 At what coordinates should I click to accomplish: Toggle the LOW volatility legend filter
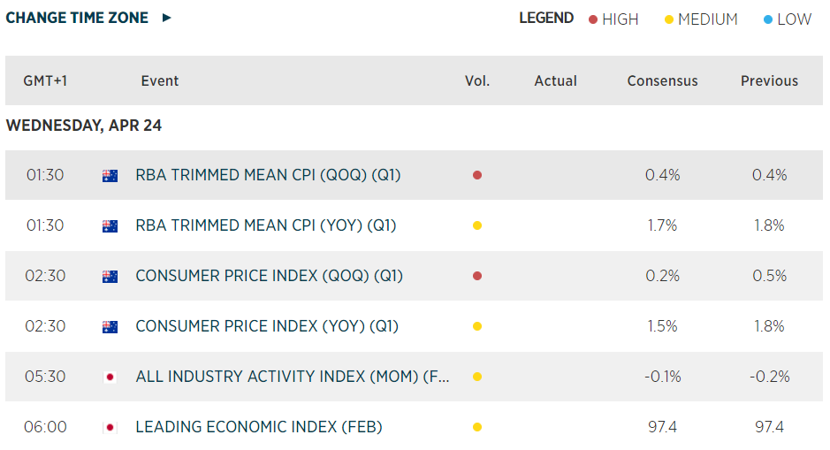coord(787,19)
